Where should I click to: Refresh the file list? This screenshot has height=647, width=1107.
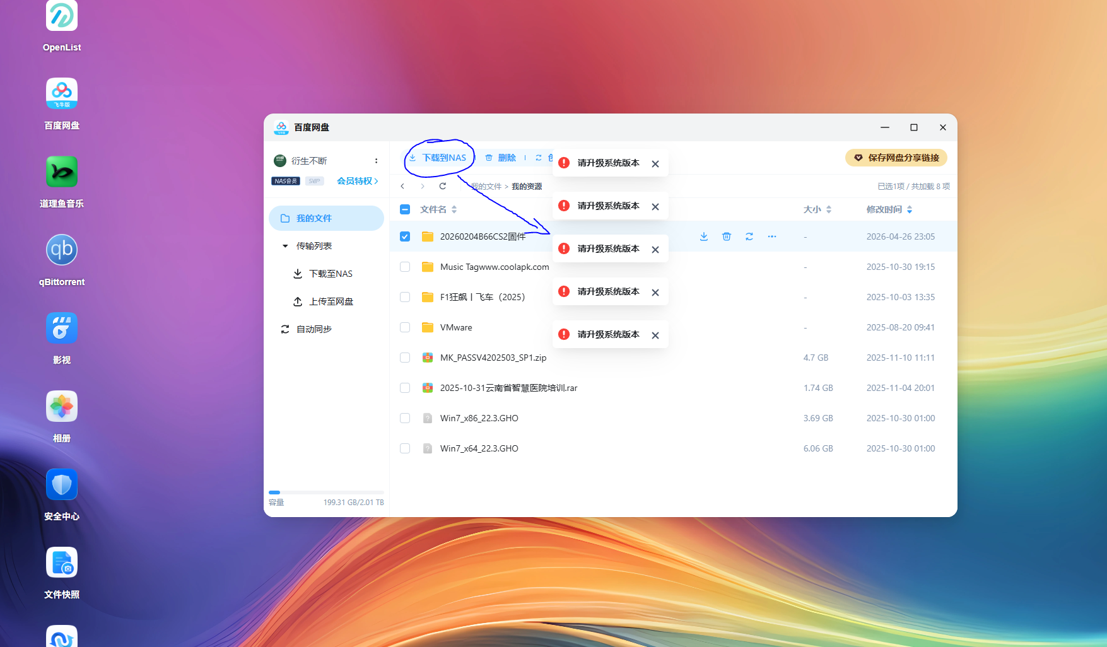pos(443,186)
